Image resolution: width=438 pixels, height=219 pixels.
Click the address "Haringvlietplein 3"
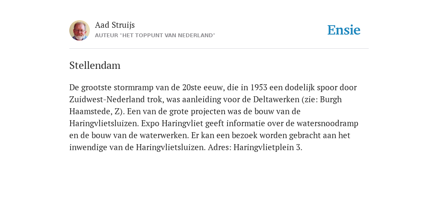(x=267, y=148)
